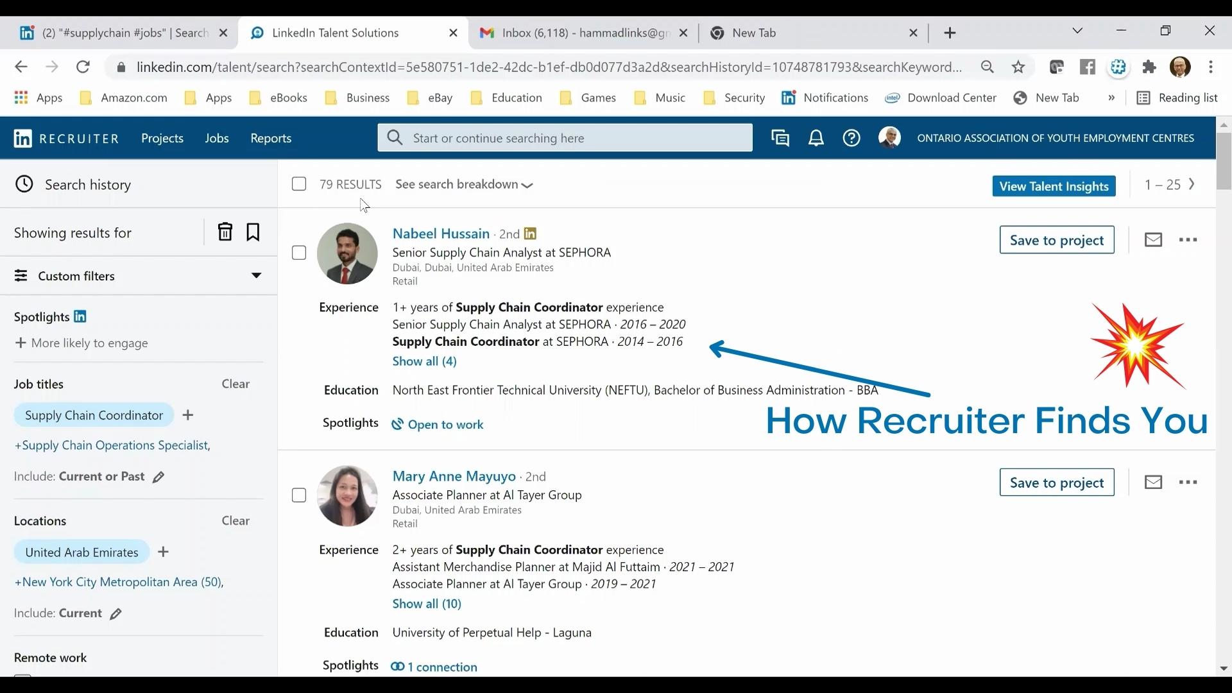Add suggested New York City Metropolitan Area

(x=119, y=582)
